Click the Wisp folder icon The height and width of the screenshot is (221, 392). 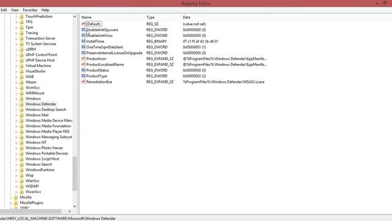click(x=21, y=176)
